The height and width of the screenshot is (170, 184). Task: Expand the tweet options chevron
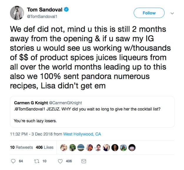click(172, 13)
